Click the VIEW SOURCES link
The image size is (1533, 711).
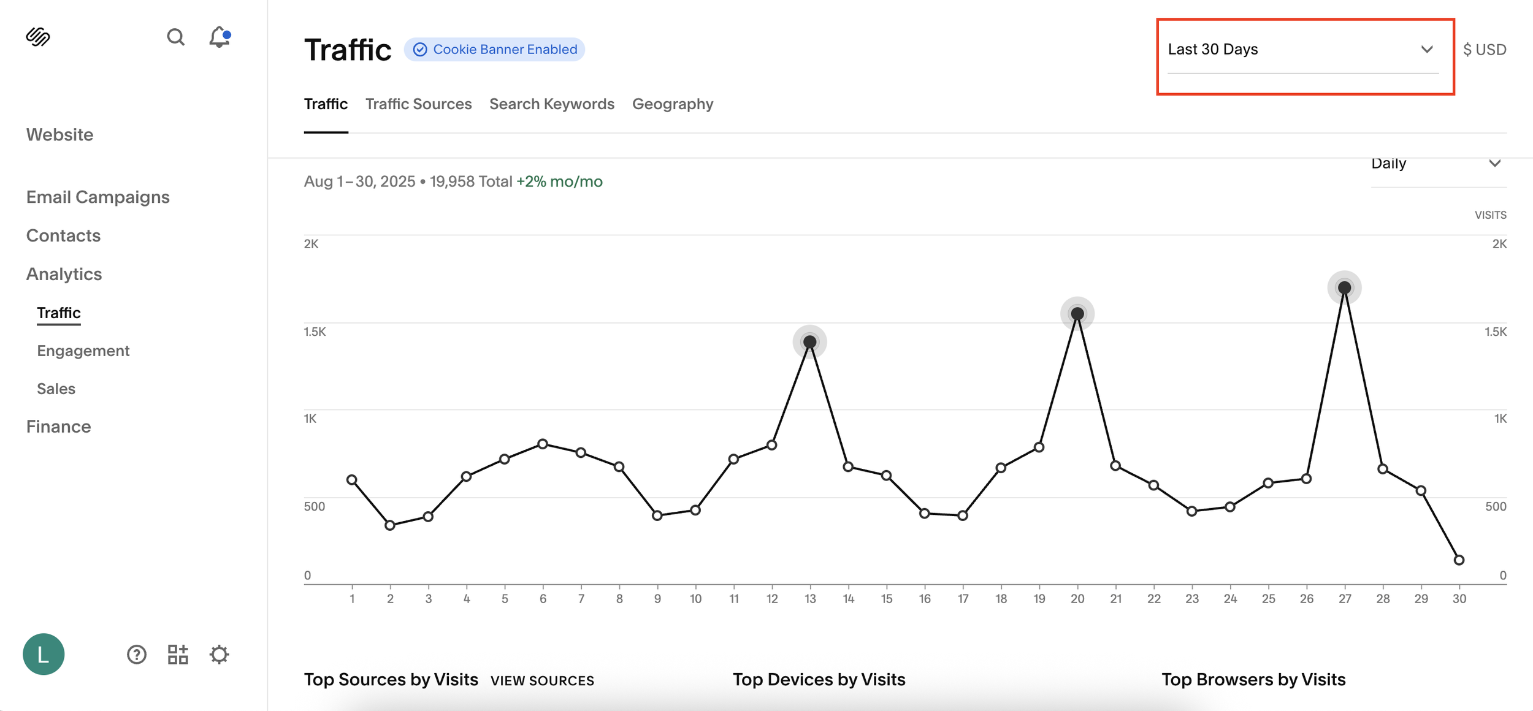tap(542, 680)
